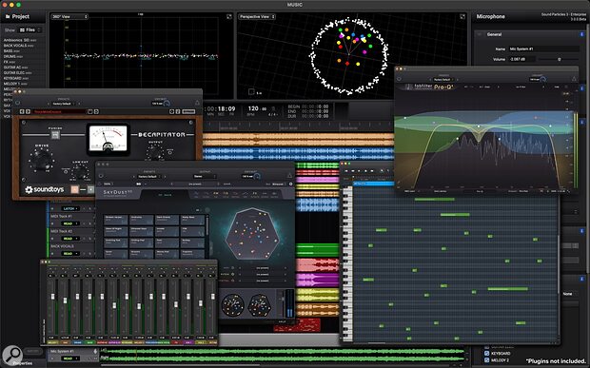Open the LATCH automation dropdown
Screen dimensions: 590x368
coord(70,208)
